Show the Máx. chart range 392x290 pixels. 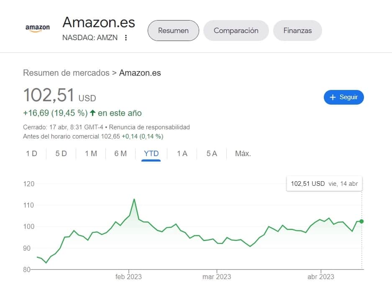tap(243, 154)
